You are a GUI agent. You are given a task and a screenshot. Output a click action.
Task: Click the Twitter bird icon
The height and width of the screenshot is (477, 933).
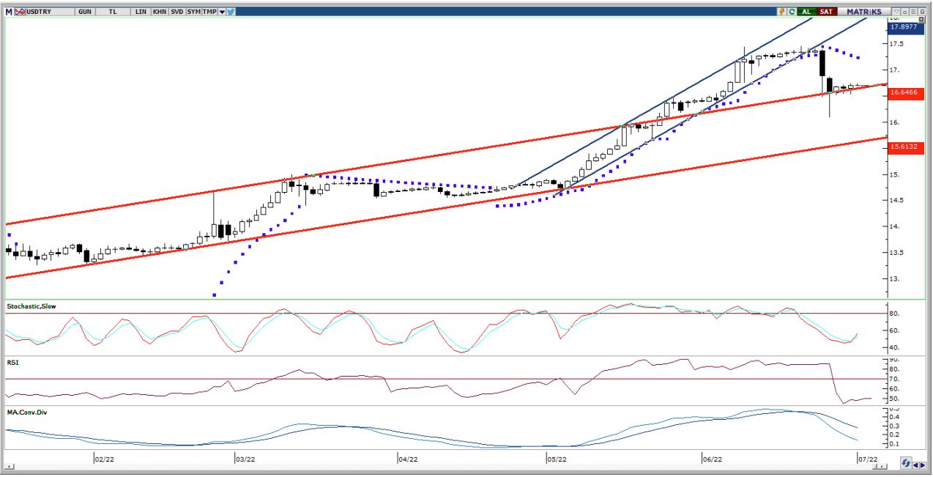(231, 12)
